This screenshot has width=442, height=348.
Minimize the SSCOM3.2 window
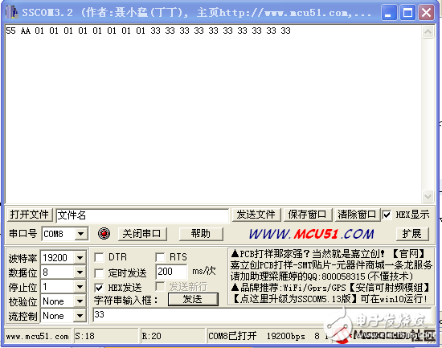389,13
